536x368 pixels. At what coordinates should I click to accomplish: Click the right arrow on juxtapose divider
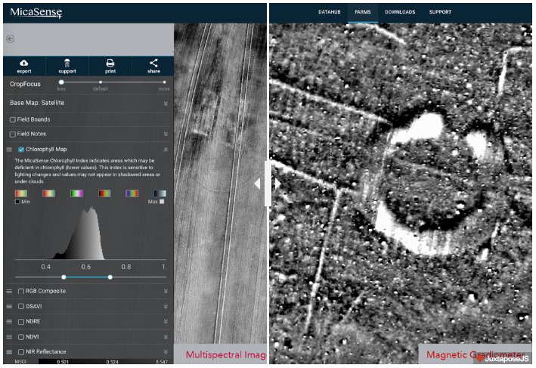(x=278, y=184)
